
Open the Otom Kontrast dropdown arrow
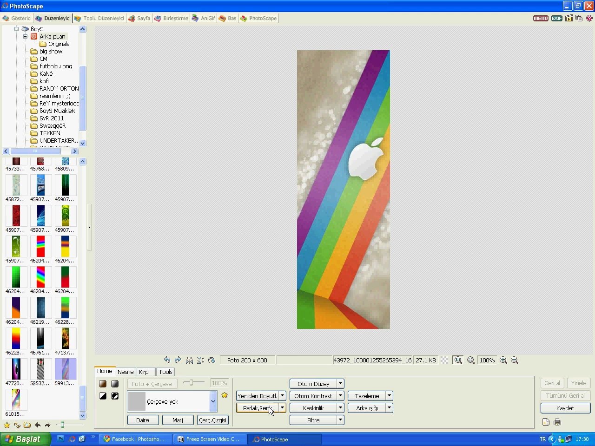(x=340, y=396)
